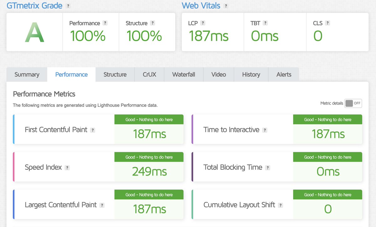
Task: Click the CLS question mark icon
Action: [x=327, y=23]
